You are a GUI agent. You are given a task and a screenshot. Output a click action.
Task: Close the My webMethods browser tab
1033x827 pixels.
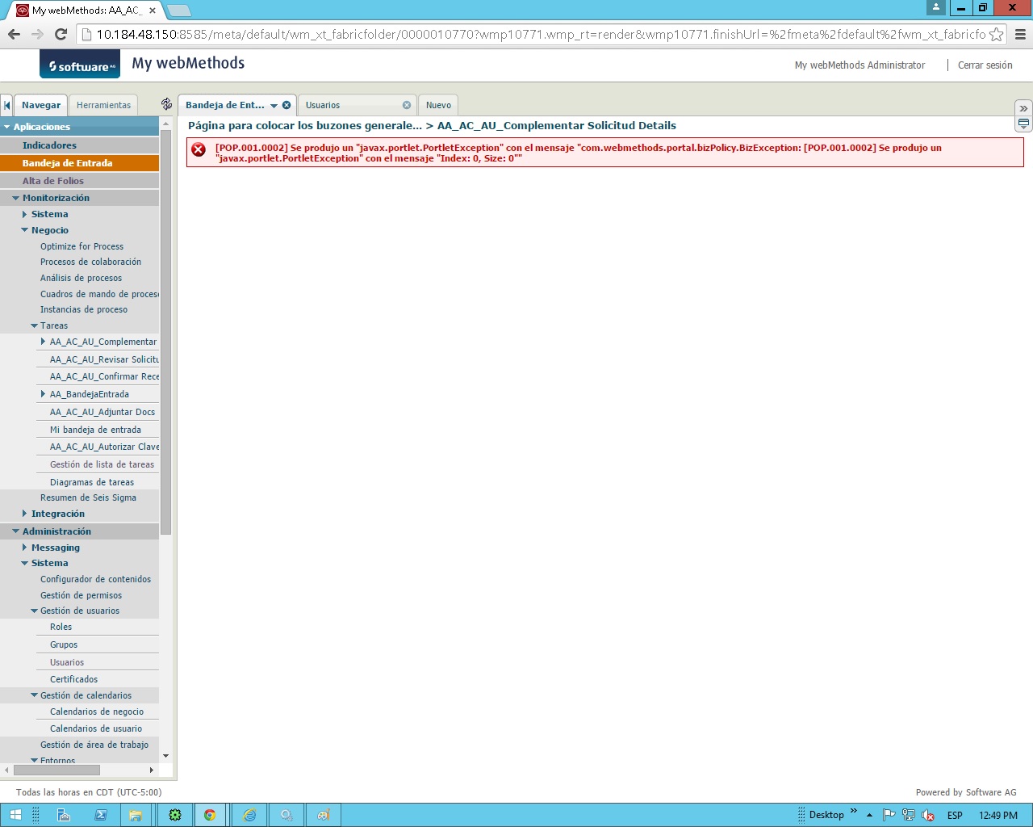tap(153, 10)
